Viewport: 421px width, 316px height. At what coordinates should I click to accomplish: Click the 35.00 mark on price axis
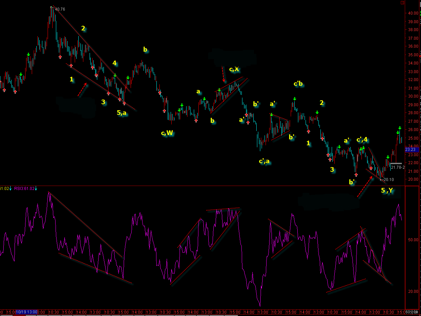click(413, 55)
